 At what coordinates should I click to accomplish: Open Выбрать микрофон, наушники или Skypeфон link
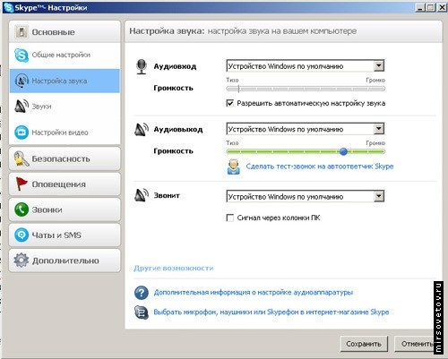point(271,312)
